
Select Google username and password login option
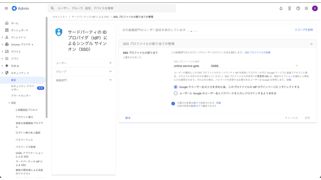[176, 93]
